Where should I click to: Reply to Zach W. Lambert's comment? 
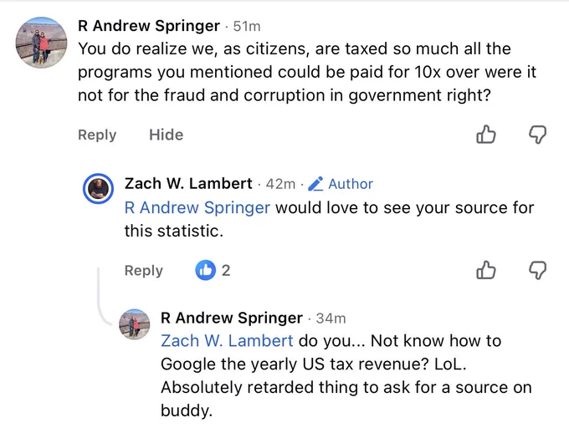pos(144,271)
